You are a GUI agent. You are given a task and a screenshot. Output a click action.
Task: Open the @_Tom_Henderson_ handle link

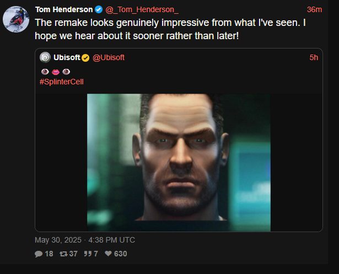coord(142,9)
